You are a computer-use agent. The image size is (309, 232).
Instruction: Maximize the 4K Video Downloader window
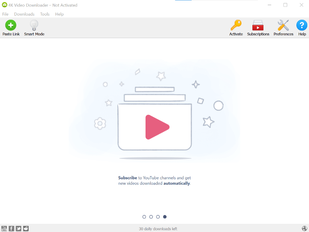coord(285,5)
